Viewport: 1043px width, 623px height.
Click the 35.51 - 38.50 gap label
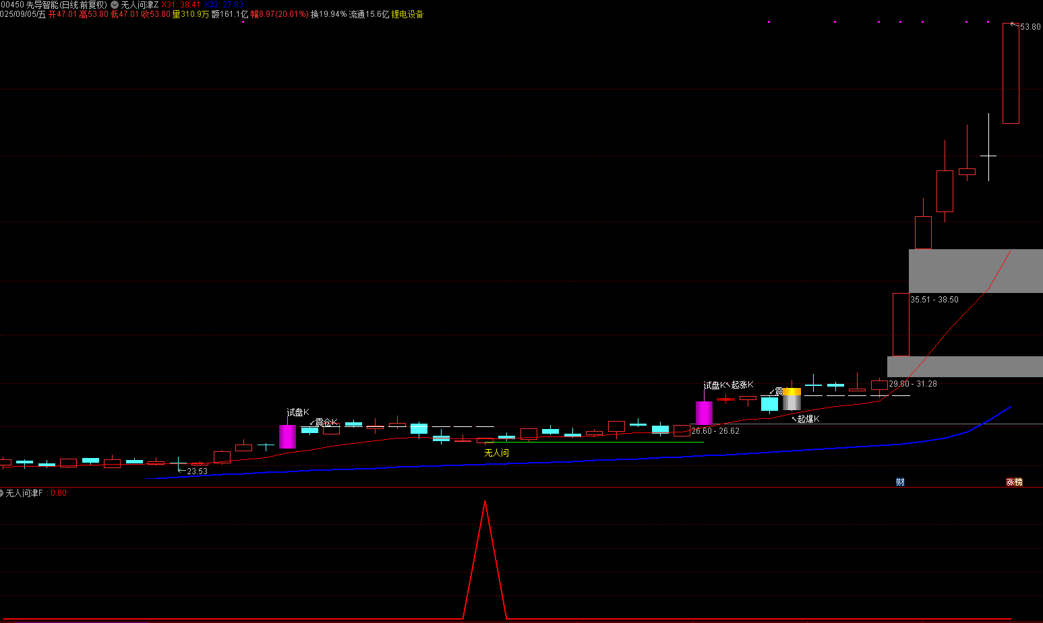click(x=934, y=300)
